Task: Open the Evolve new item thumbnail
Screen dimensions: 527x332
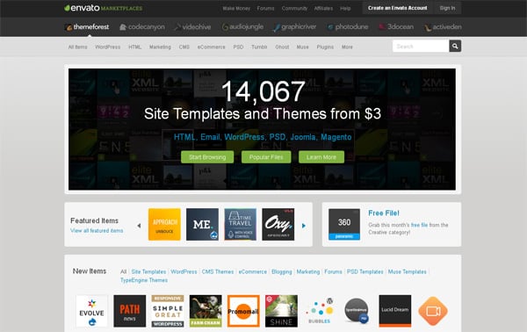Action: [x=91, y=311]
